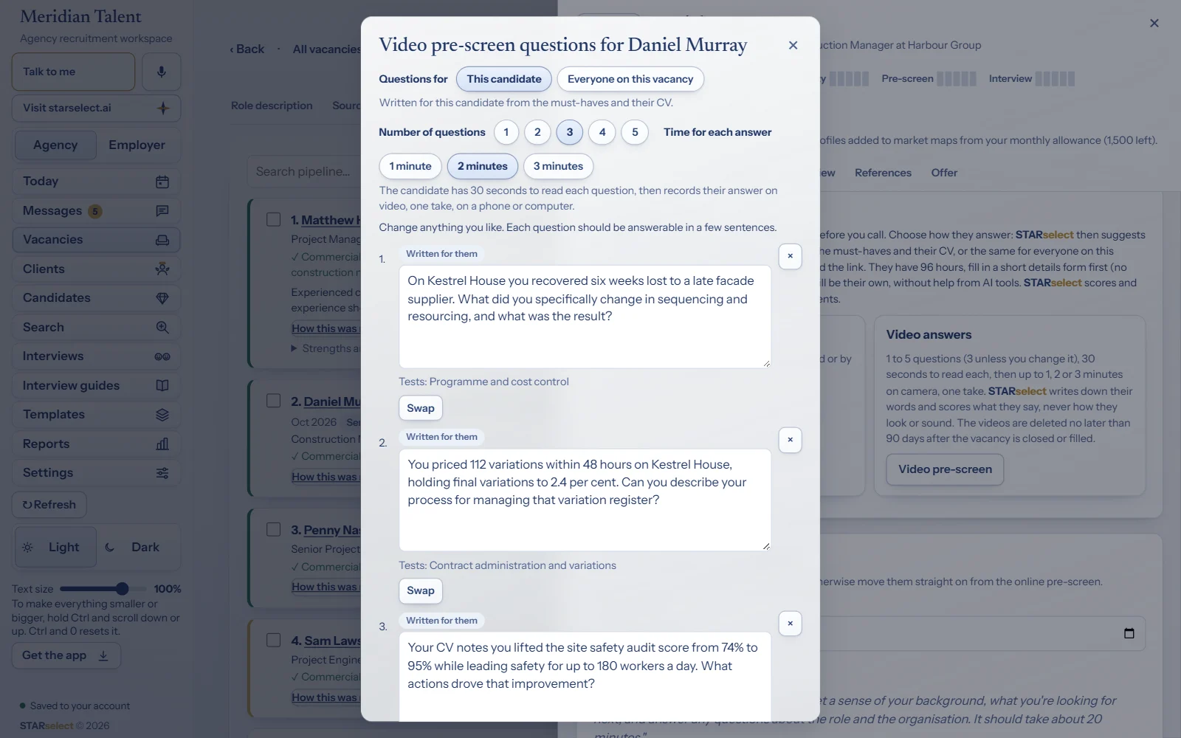Viewport: 1181px width, 738px height.
Task: Open Today via its calendar icon
Action: [x=162, y=182]
